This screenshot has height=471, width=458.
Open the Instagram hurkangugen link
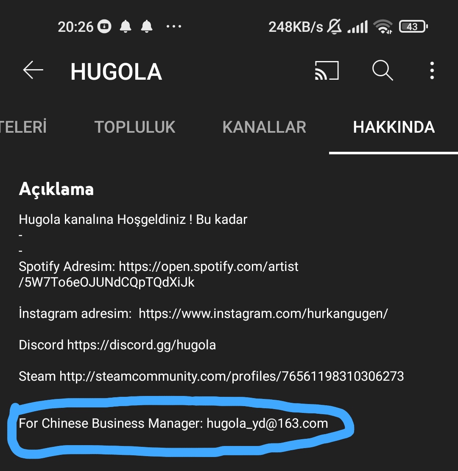coord(263,314)
